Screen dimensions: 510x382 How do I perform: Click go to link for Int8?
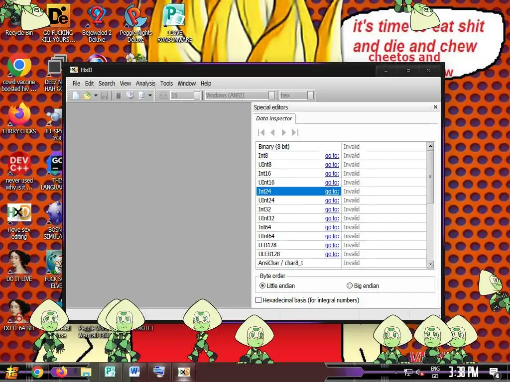click(x=332, y=156)
